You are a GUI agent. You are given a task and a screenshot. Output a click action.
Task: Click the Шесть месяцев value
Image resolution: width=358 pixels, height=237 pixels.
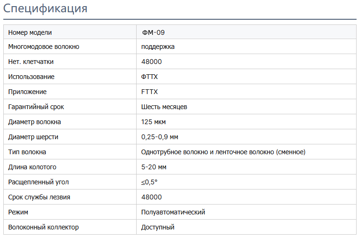(164, 107)
